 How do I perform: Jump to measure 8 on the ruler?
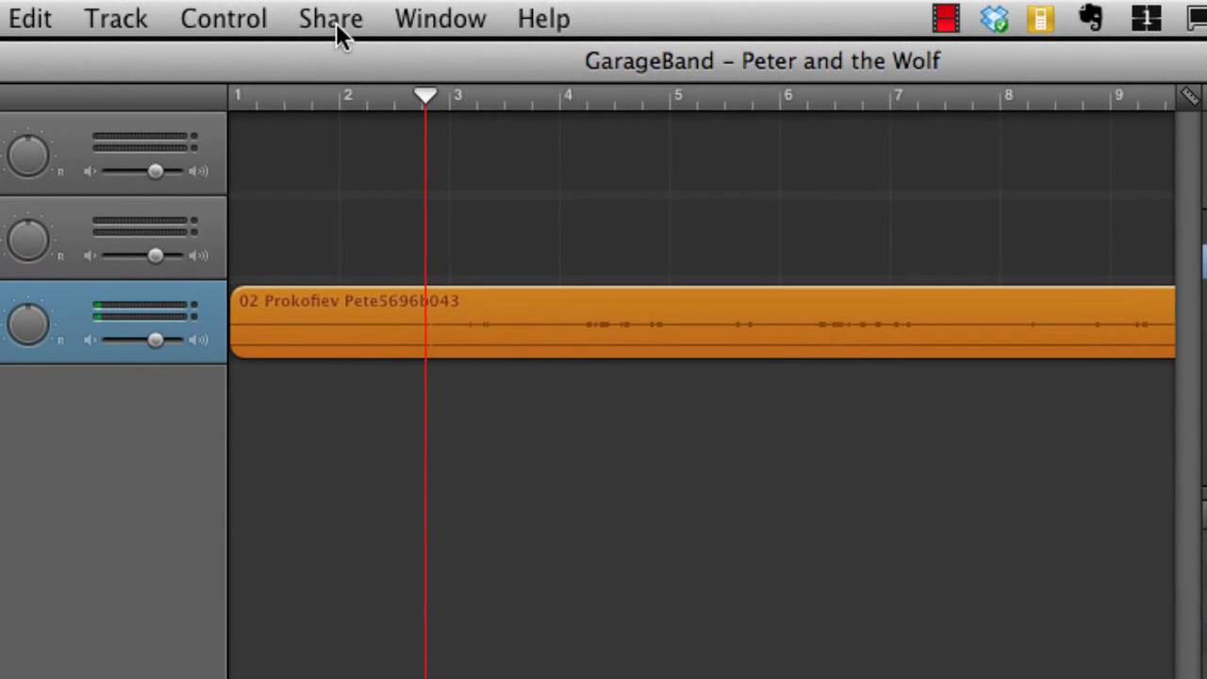pos(1008,95)
